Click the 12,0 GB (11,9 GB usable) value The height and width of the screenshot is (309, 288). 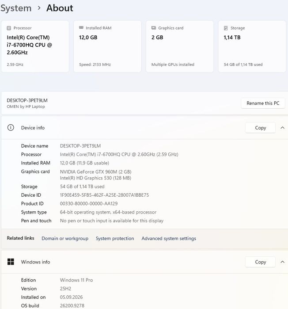84,163
